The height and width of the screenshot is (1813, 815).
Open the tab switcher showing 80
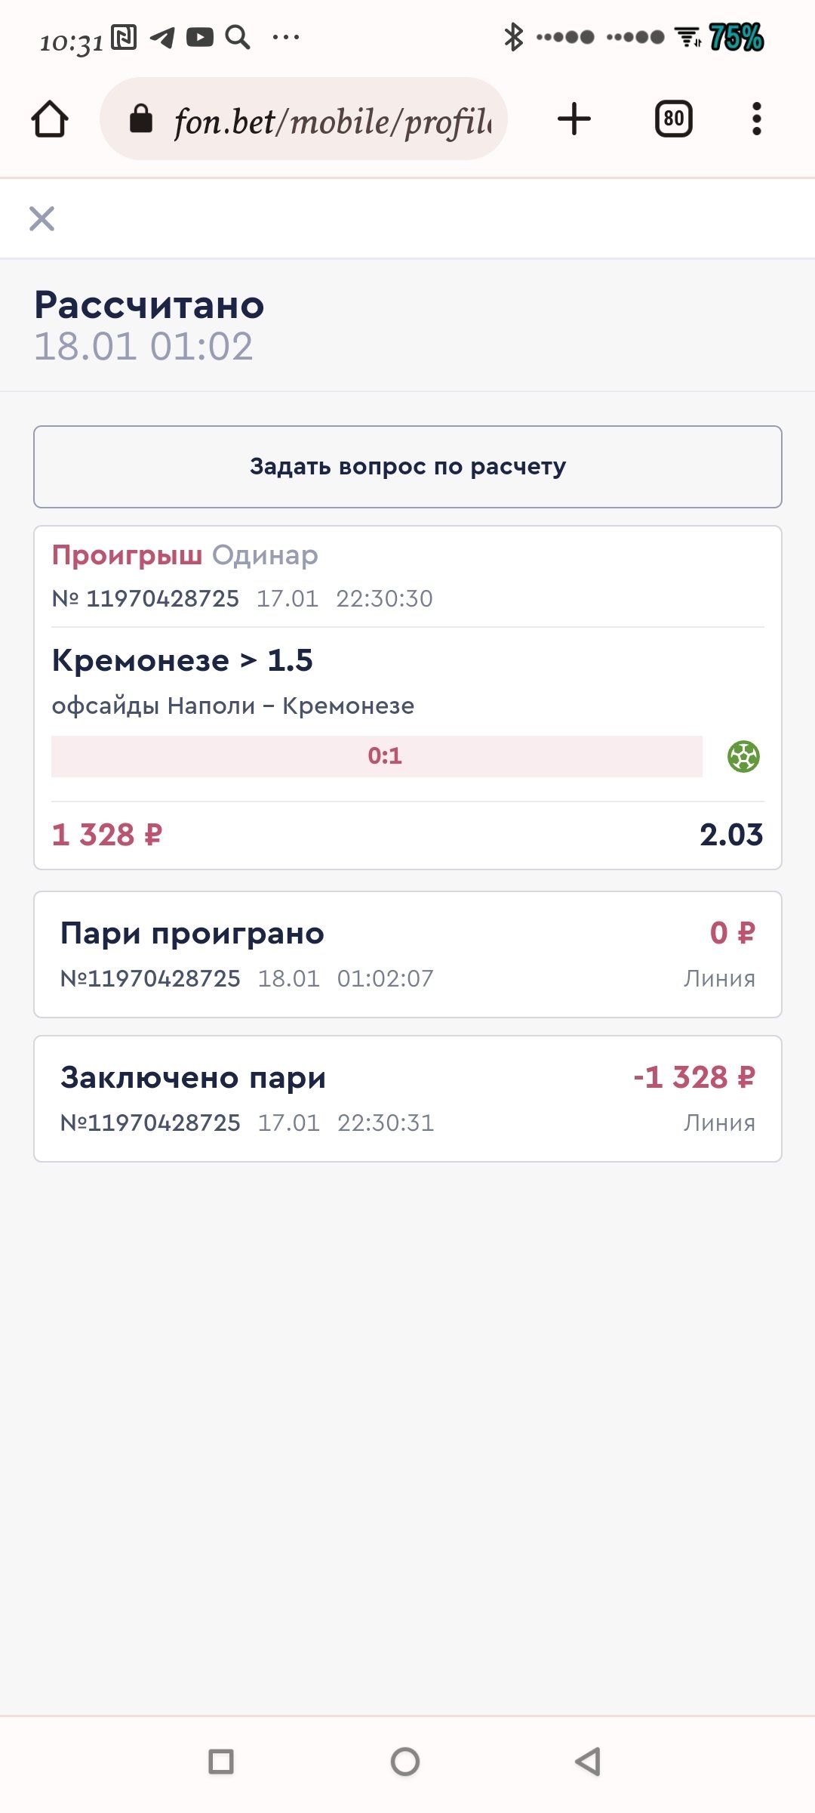tap(673, 119)
